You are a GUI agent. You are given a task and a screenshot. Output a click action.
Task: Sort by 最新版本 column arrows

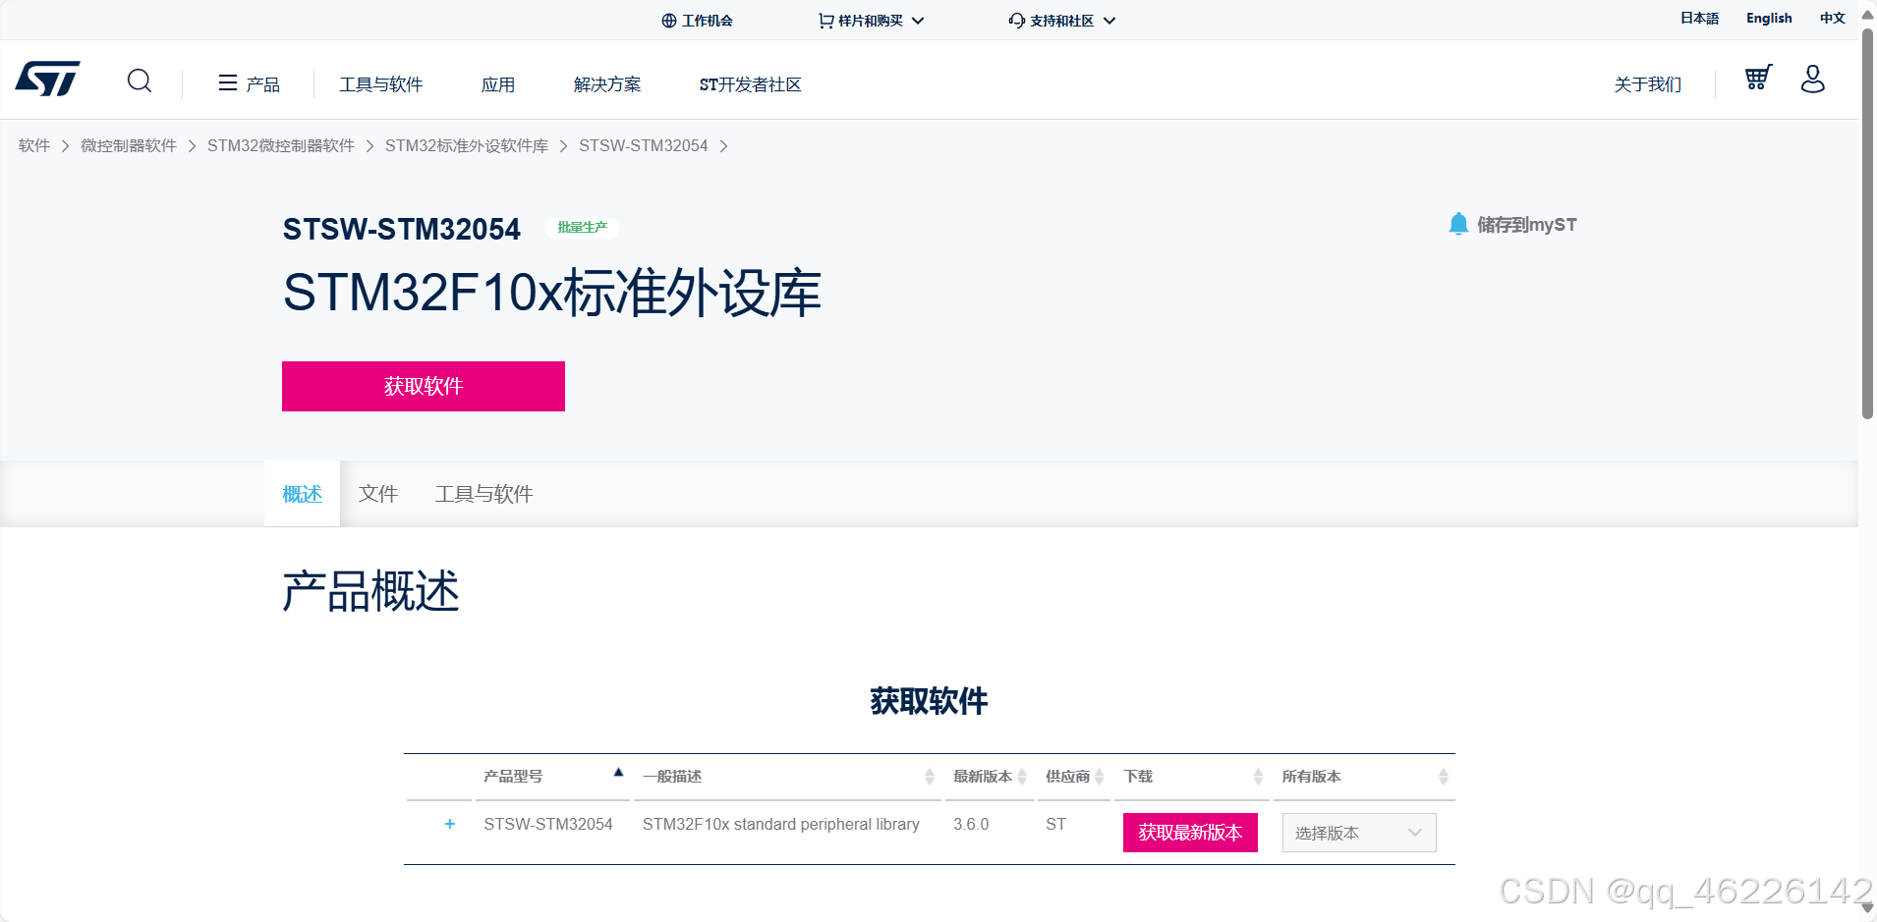point(1022,777)
